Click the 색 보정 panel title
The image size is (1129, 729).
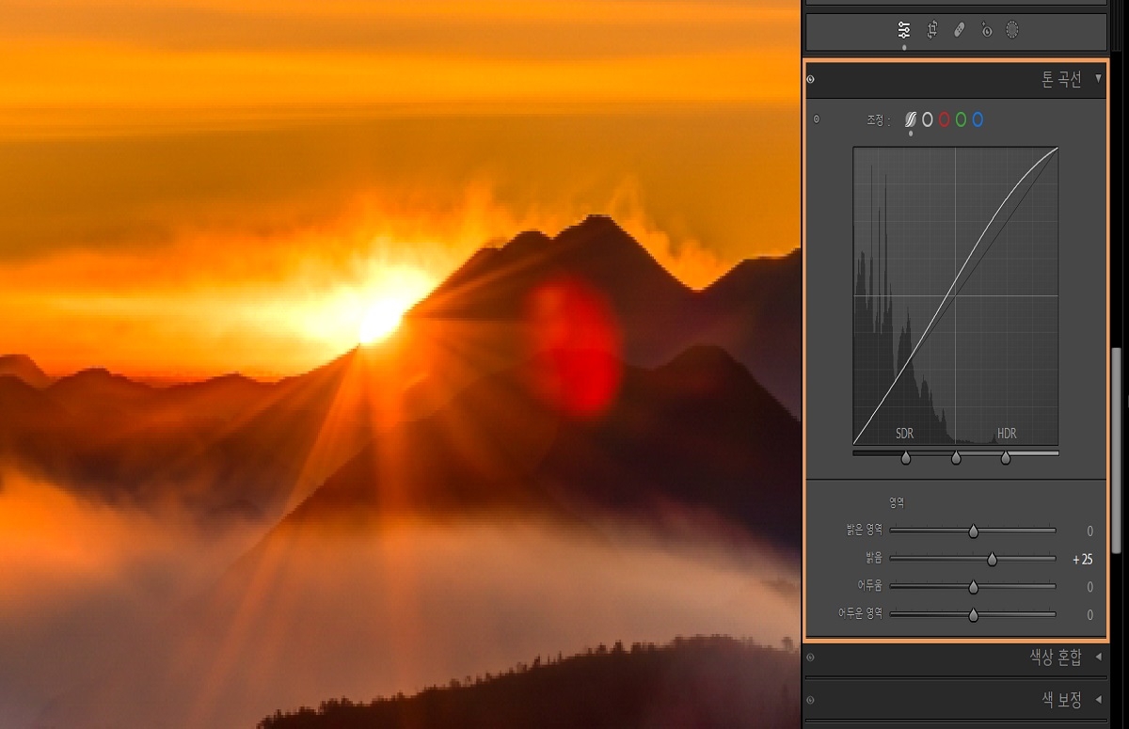[1061, 700]
